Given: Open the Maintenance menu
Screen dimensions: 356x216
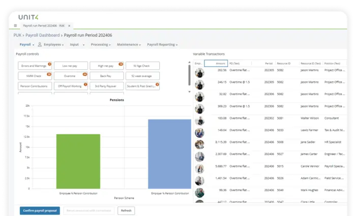Looking at the screenshot, I should click(x=129, y=45).
